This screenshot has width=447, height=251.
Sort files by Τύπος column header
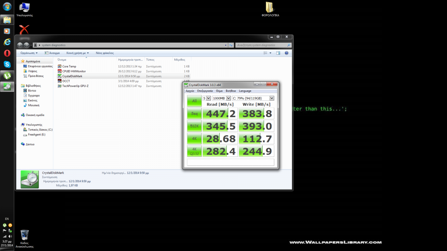tap(159, 59)
